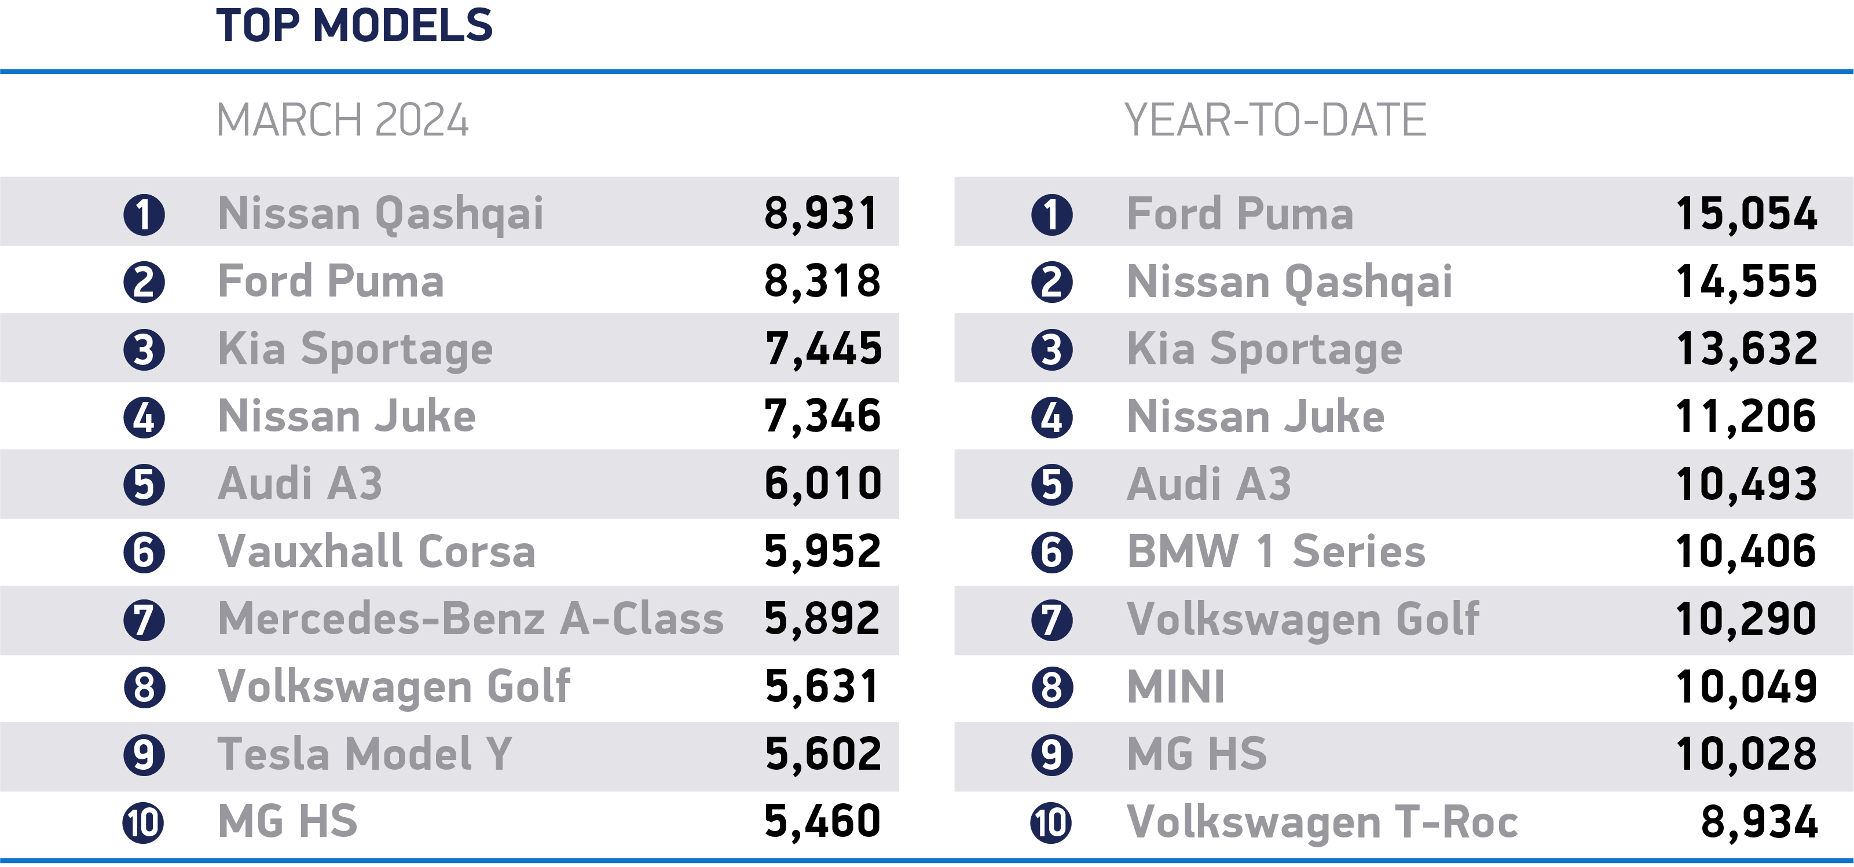Select the rank 7 badge beside Mercedes-Benz A-Class
This screenshot has height=867, width=1854.
point(144,620)
